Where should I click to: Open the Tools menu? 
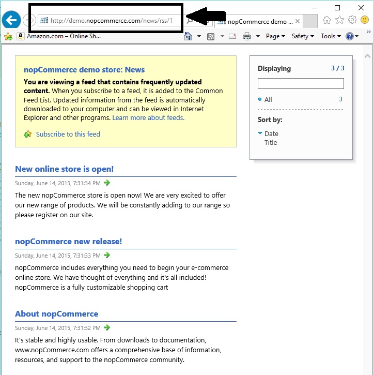[331, 36]
